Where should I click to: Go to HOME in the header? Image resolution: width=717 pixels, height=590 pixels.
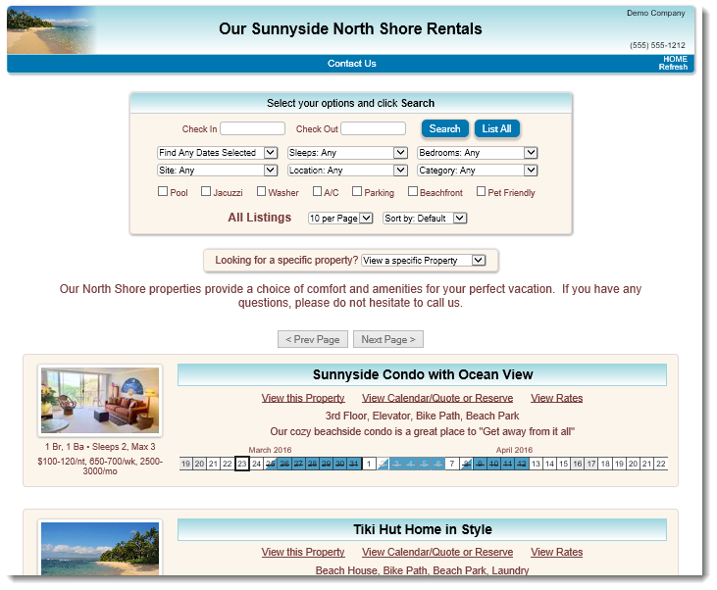(x=675, y=60)
